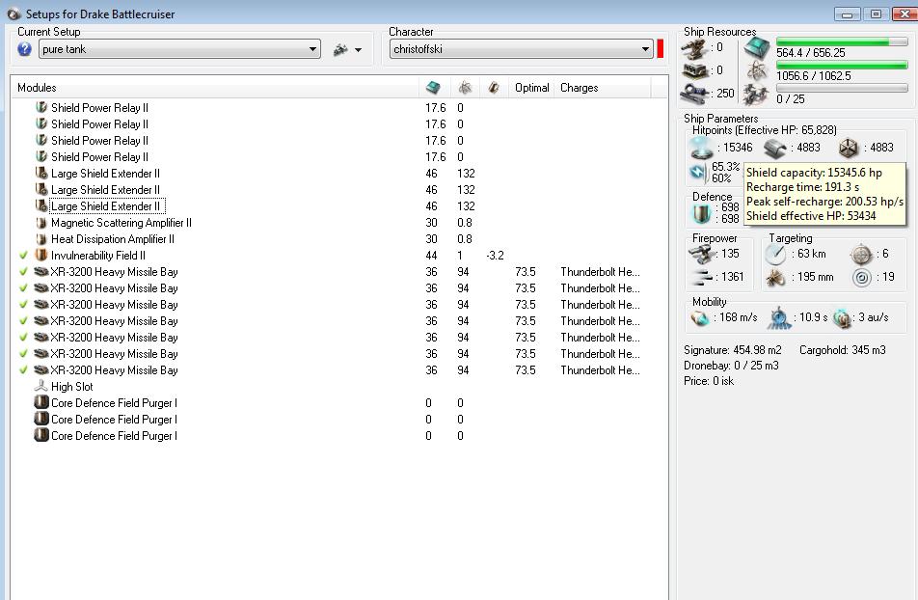Click the Cargohold: 345 m3 text
Viewport: 918px width, 600px height.
pos(843,350)
